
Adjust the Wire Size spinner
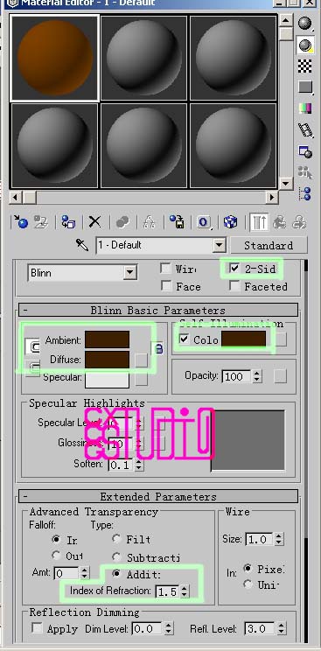279,539
